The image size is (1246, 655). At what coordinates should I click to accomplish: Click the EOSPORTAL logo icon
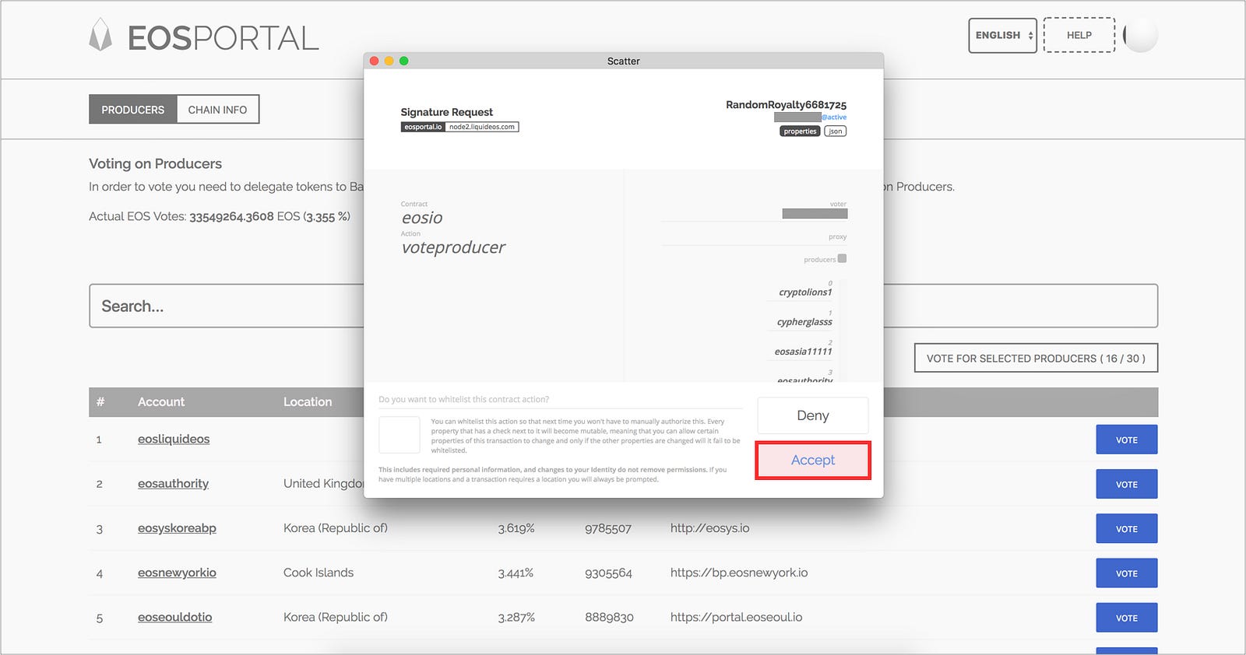click(x=100, y=36)
